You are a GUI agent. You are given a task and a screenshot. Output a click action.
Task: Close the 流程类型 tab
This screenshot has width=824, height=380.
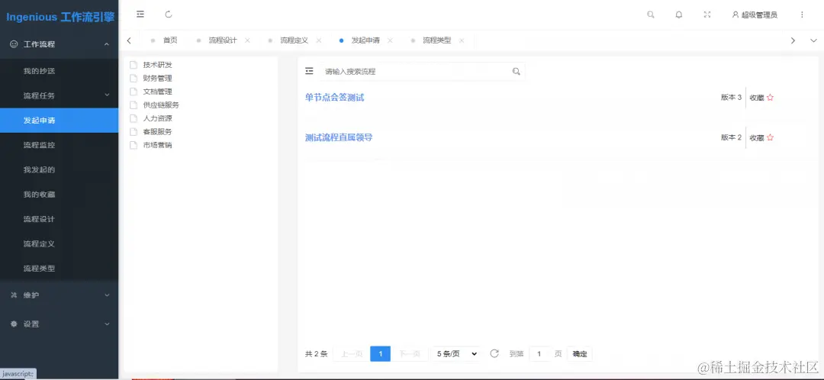[x=462, y=40]
